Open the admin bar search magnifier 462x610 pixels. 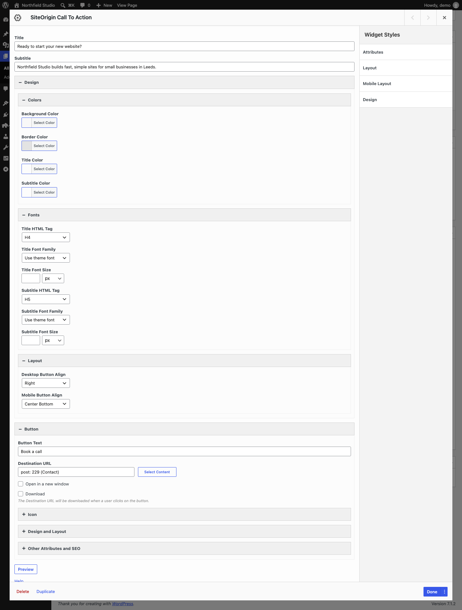coord(63,5)
